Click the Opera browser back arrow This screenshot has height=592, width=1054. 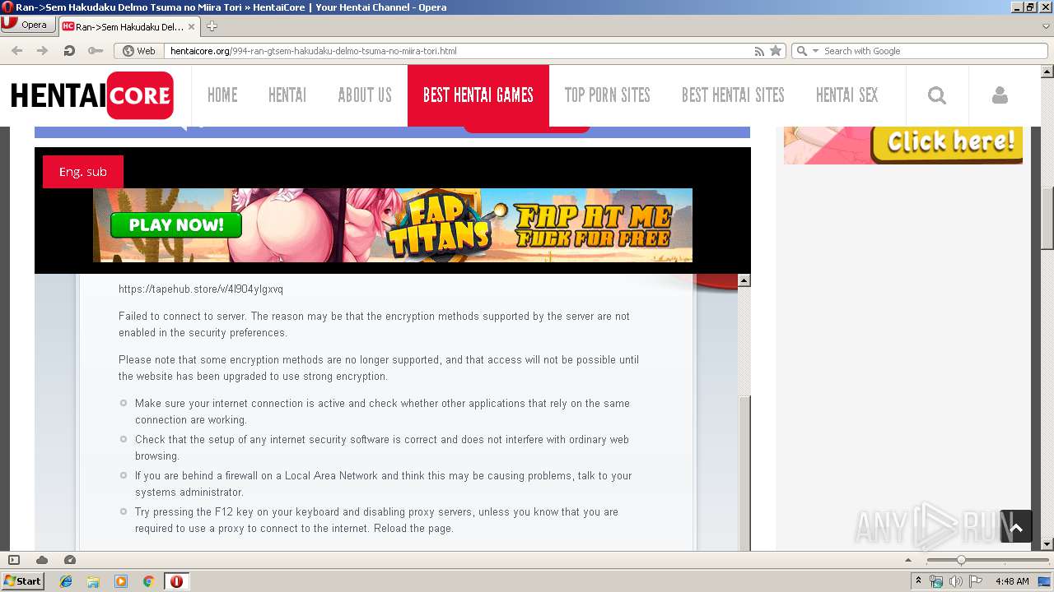(x=16, y=51)
